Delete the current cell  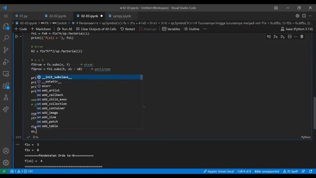[302, 37]
